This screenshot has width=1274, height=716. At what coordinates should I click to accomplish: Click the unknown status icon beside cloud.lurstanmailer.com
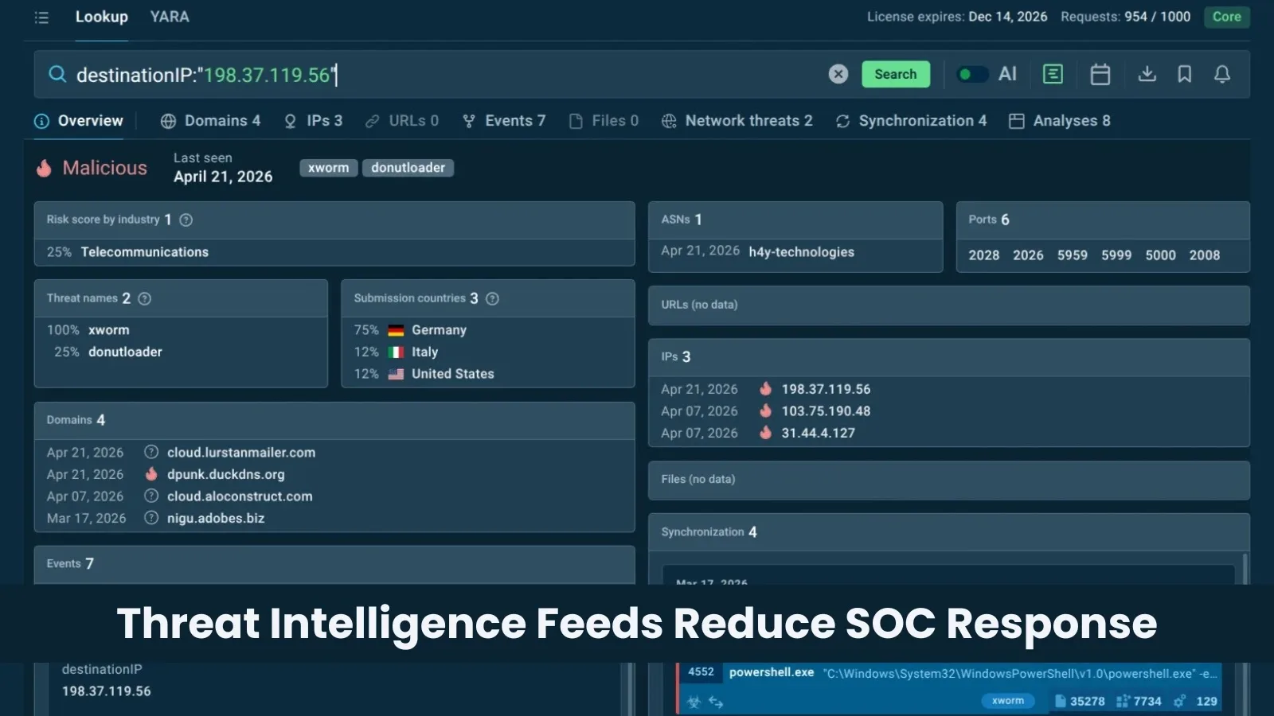151,452
